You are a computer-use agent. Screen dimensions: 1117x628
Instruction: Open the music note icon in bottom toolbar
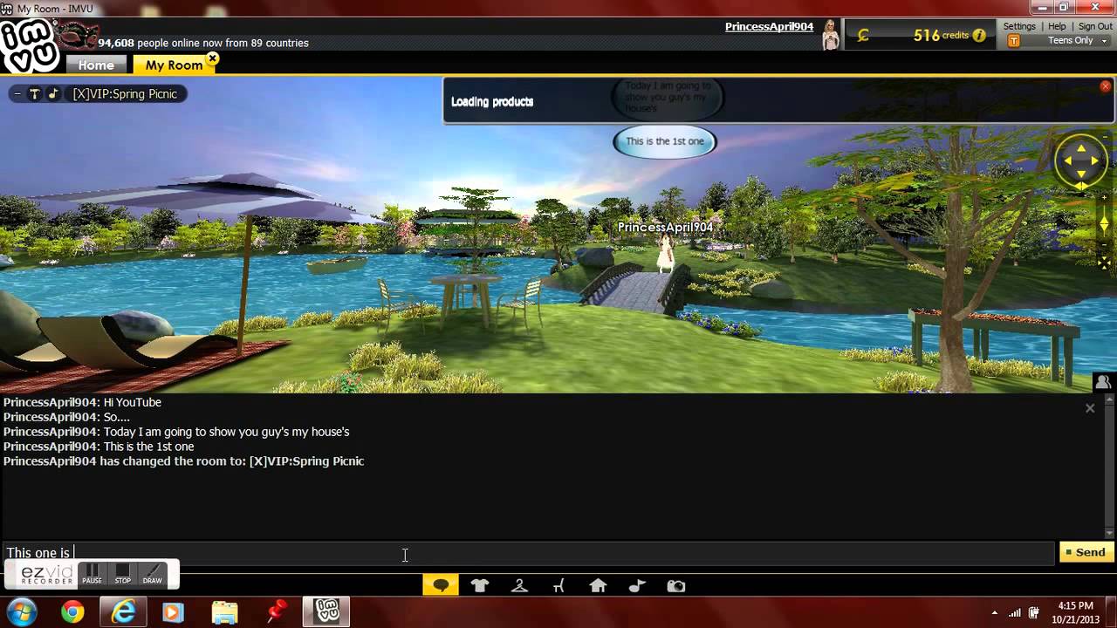click(637, 586)
